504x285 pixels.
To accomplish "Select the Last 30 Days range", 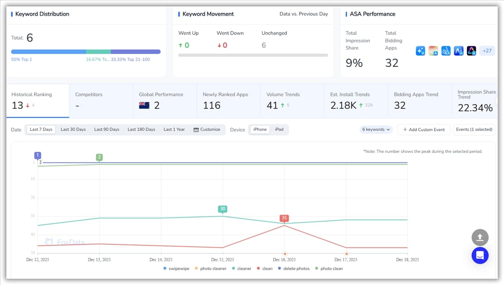I will click(x=73, y=130).
